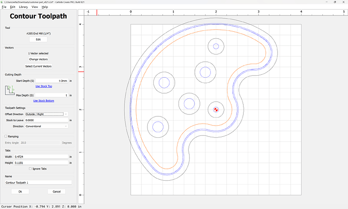The width and height of the screenshot is (348, 209).
Task: Toggle the Ignore Tabs checkbox
Action: 30,169
